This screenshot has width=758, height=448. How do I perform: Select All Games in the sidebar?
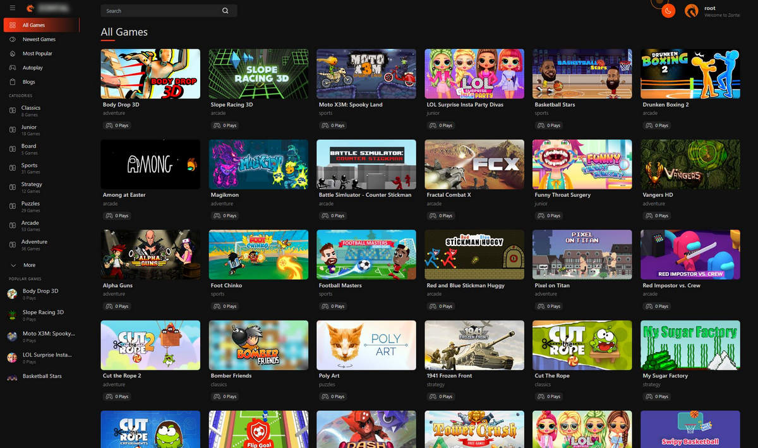(41, 25)
